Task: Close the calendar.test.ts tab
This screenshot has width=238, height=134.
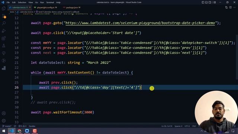Action: [30, 7]
